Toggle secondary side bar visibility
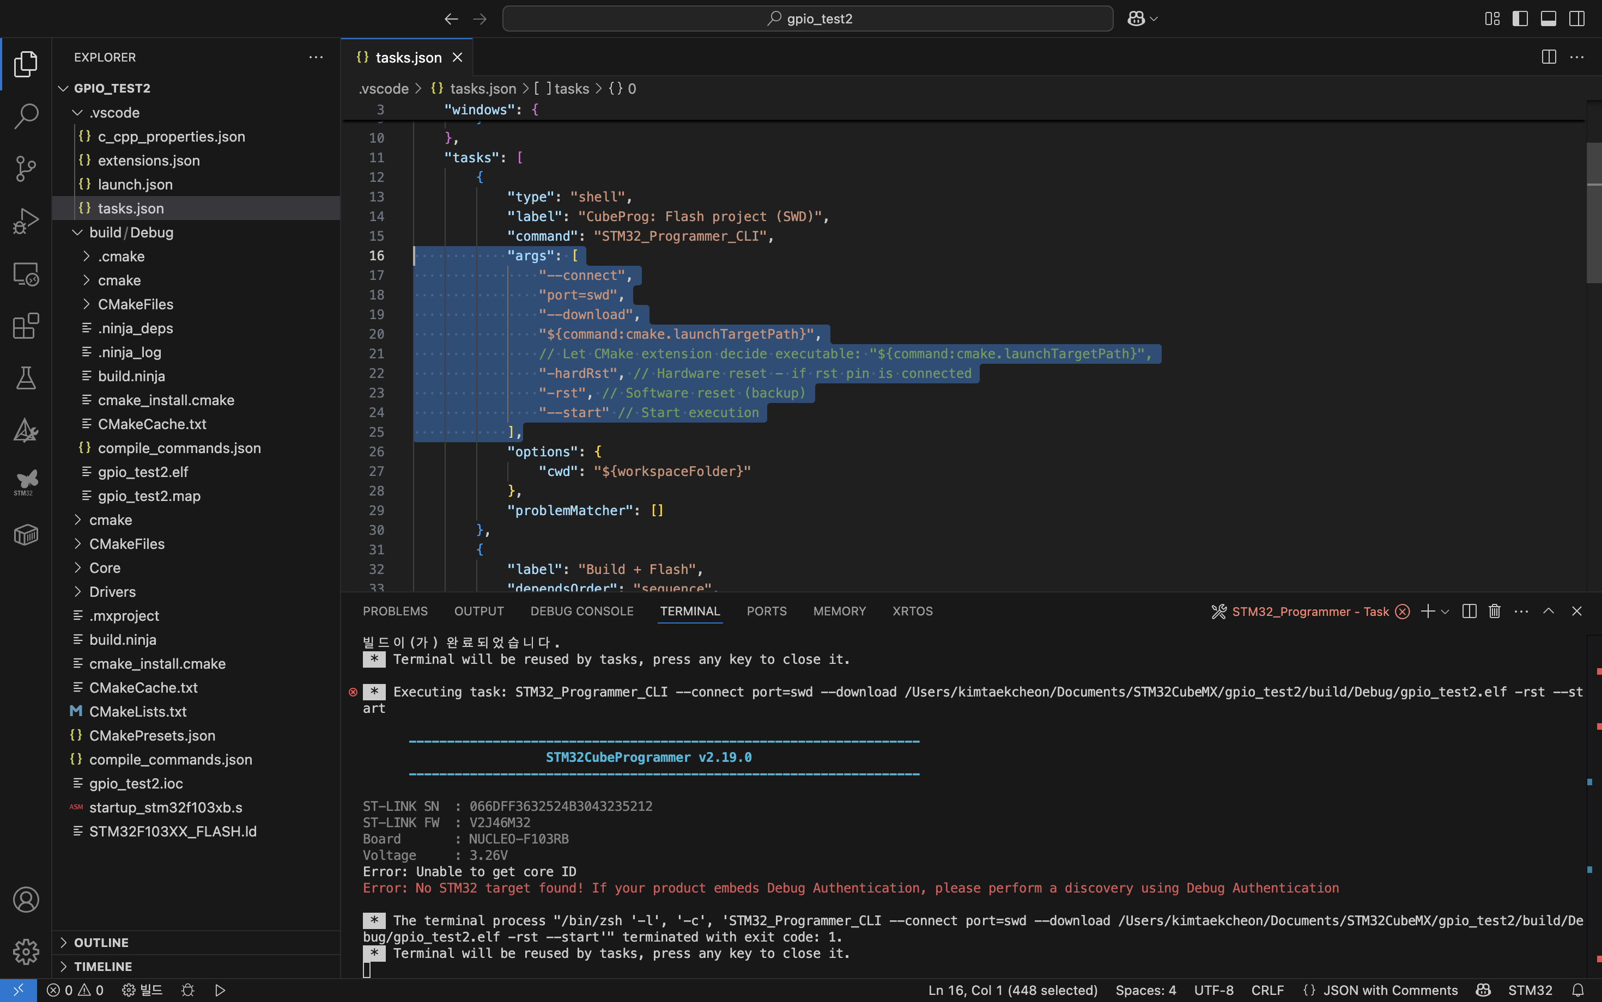1602x1002 pixels. coord(1577,19)
